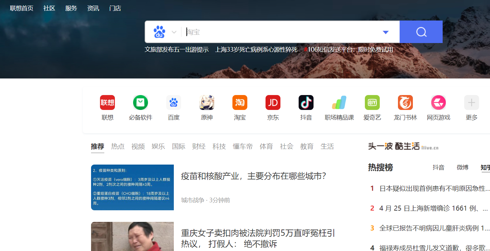The height and width of the screenshot is (251, 490).
Task: Switch to the 财经 news tab
Action: click(x=199, y=146)
